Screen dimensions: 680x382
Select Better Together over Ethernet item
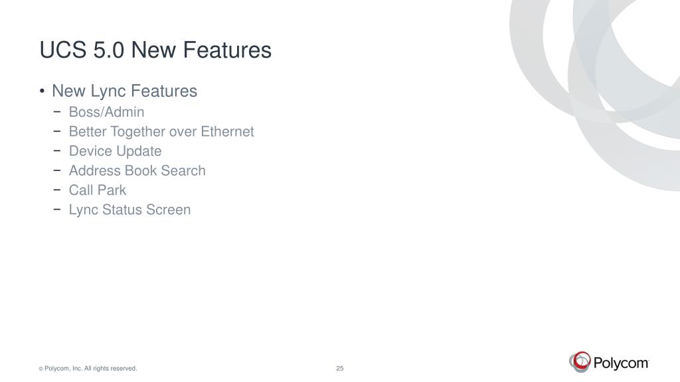pyautogui.click(x=161, y=131)
